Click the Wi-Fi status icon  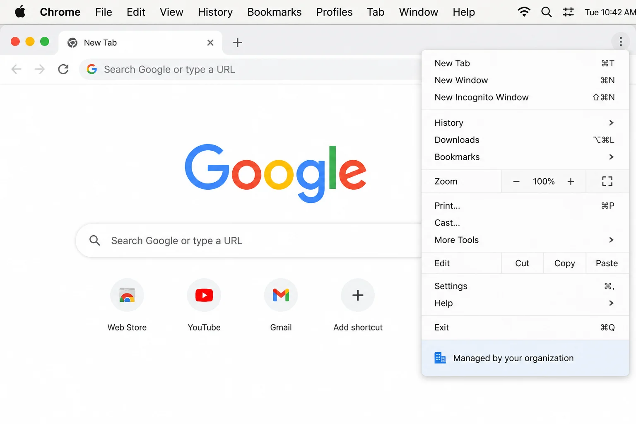[x=524, y=12]
